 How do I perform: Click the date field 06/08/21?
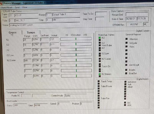coord(131,19)
